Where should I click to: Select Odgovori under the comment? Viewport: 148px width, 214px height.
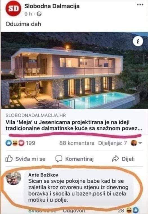coord(74,211)
